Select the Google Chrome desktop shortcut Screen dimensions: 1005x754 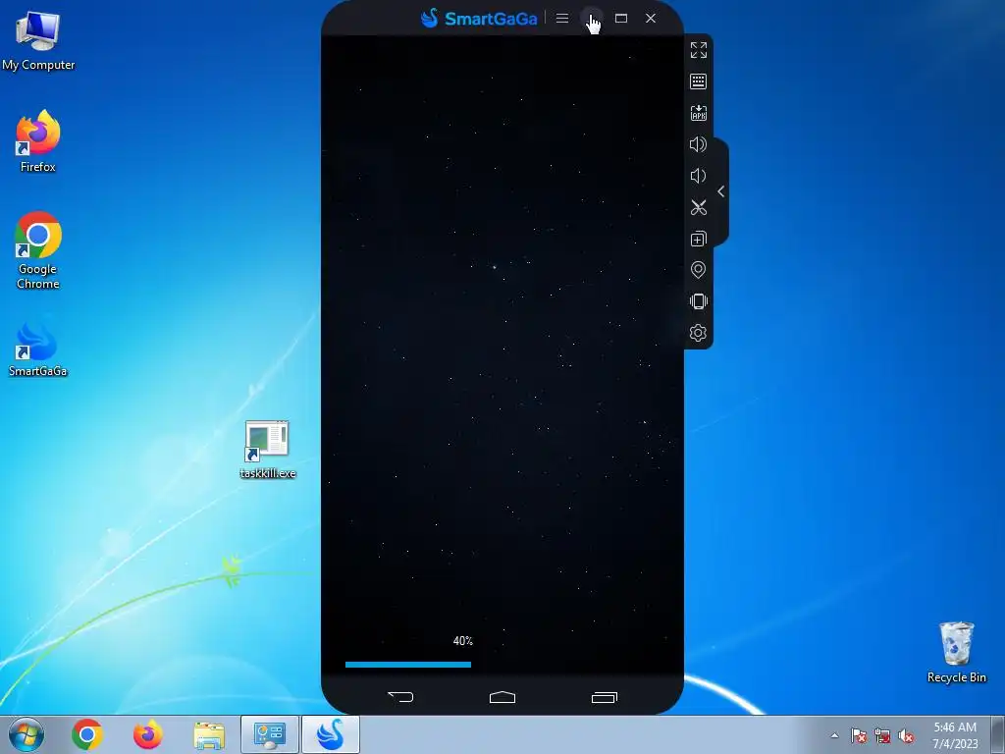pos(38,250)
